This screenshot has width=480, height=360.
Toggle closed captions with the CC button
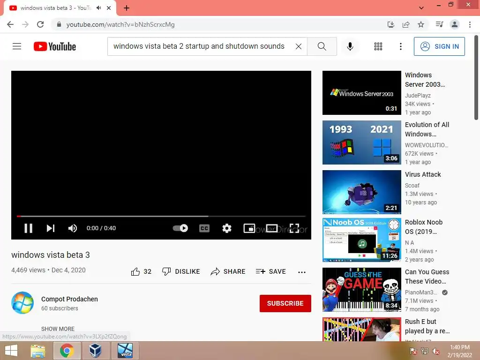204,228
